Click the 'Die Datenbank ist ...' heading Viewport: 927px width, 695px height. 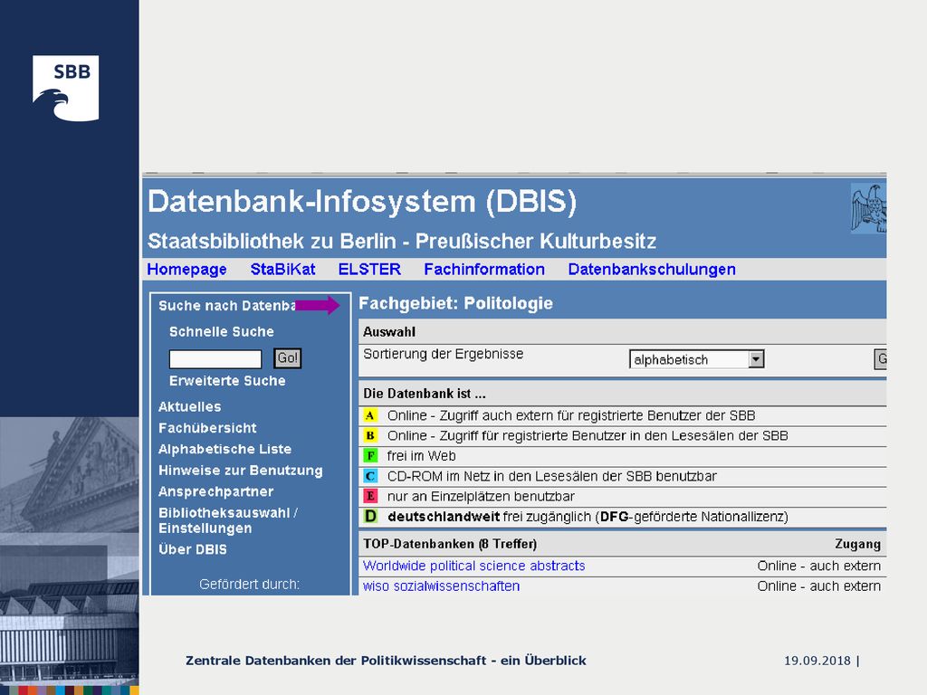click(425, 394)
